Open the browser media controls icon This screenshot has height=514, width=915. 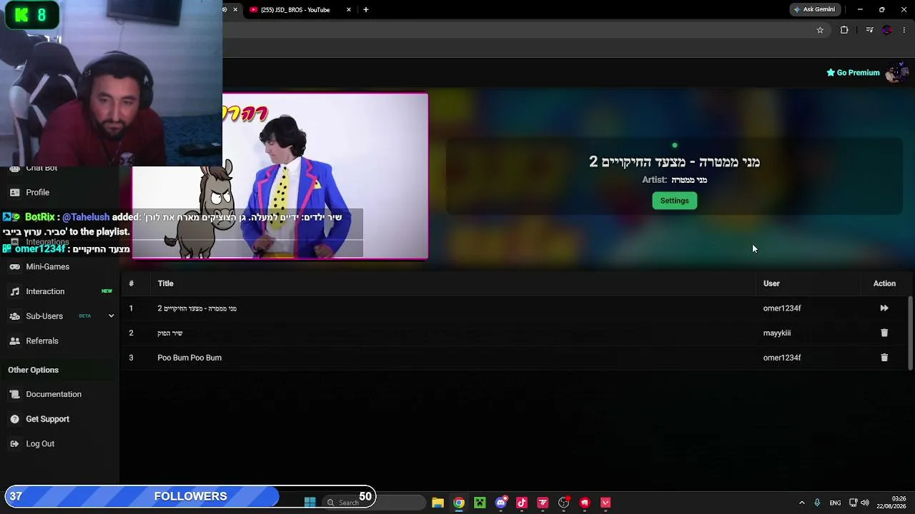(x=869, y=30)
